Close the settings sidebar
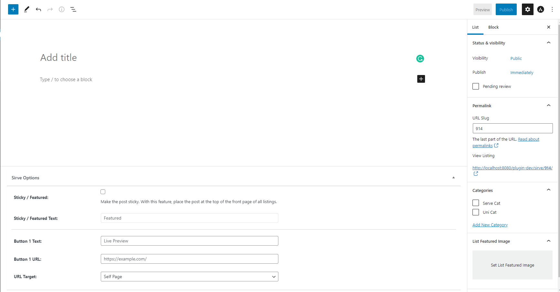 [x=549, y=27]
